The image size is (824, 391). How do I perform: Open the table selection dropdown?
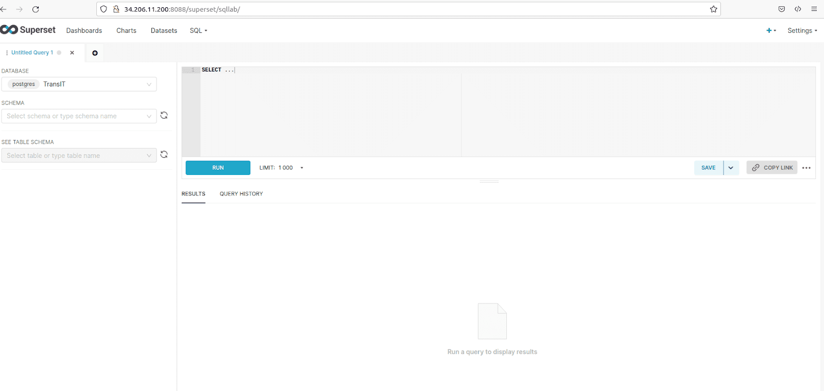click(x=79, y=155)
